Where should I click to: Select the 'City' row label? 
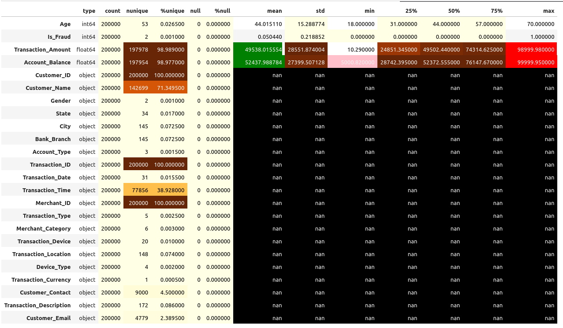tap(65, 126)
